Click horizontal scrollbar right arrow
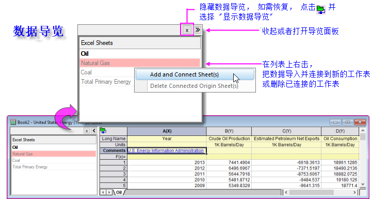 pyautogui.click(x=354, y=192)
